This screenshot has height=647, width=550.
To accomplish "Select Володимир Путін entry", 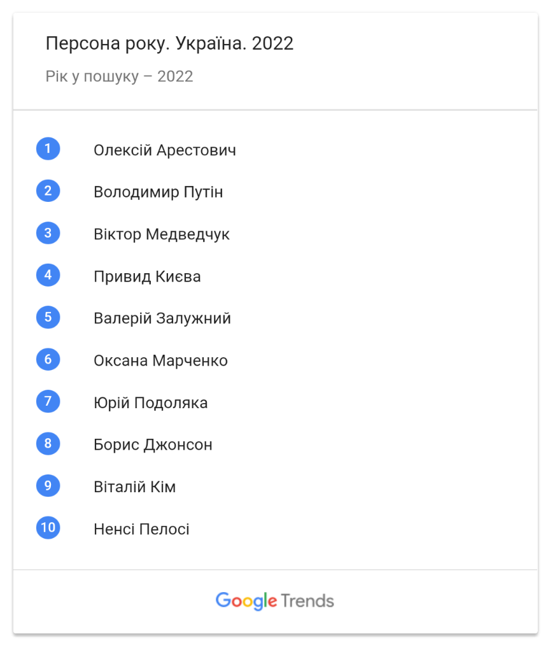I will tap(158, 192).
